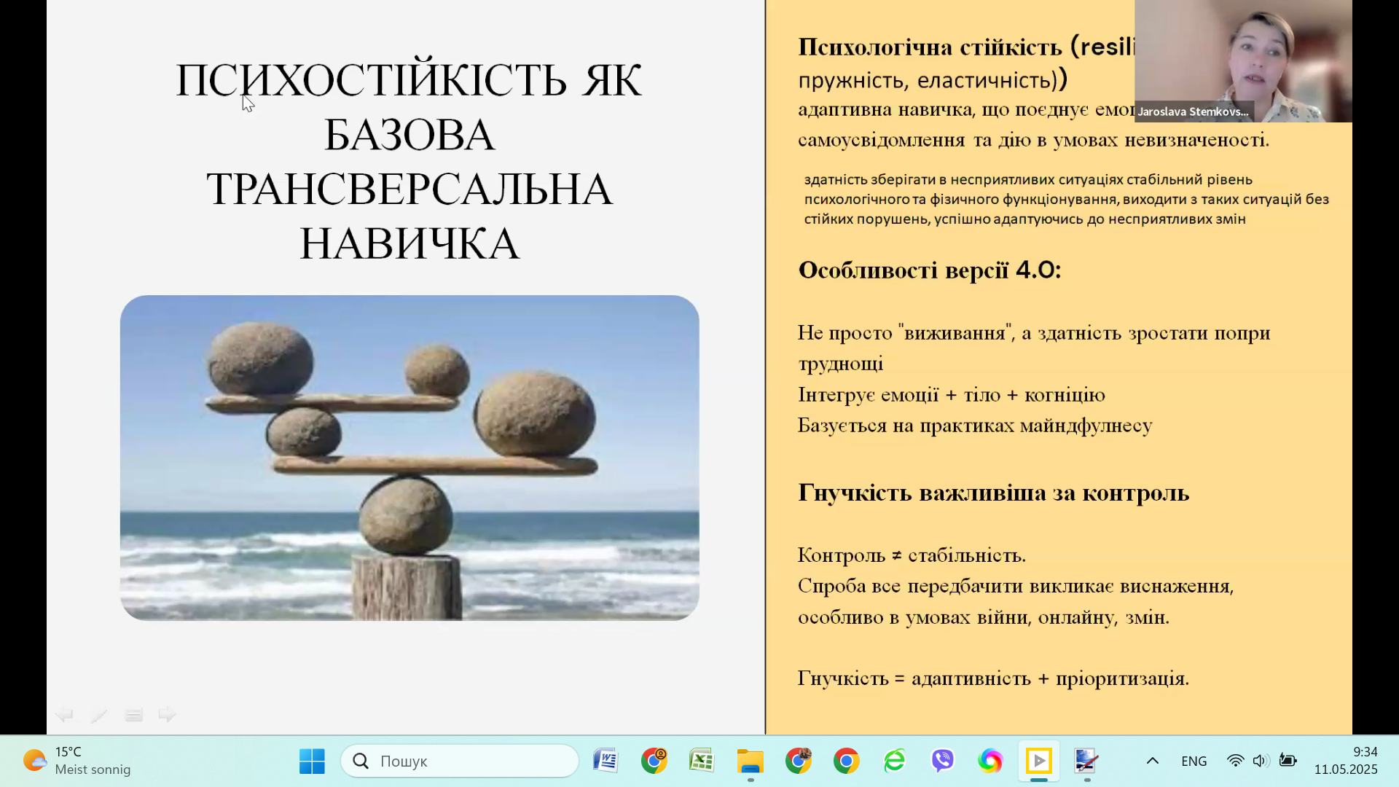The width and height of the screenshot is (1399, 787).
Task: Launch Internet Explorer from the taskbar
Action: (x=895, y=761)
